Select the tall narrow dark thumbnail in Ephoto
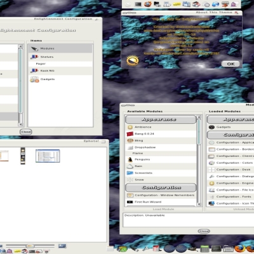Image resolution: width=254 pixels, height=254 pixels. (x=23, y=156)
